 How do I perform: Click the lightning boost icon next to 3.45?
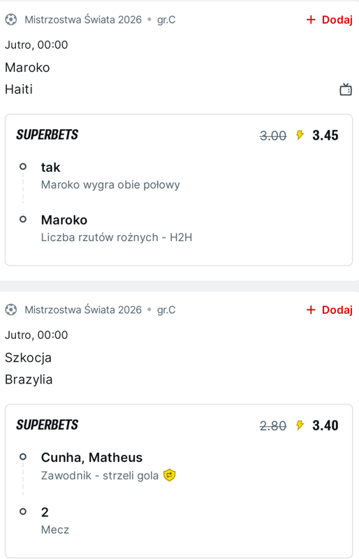coord(300,135)
